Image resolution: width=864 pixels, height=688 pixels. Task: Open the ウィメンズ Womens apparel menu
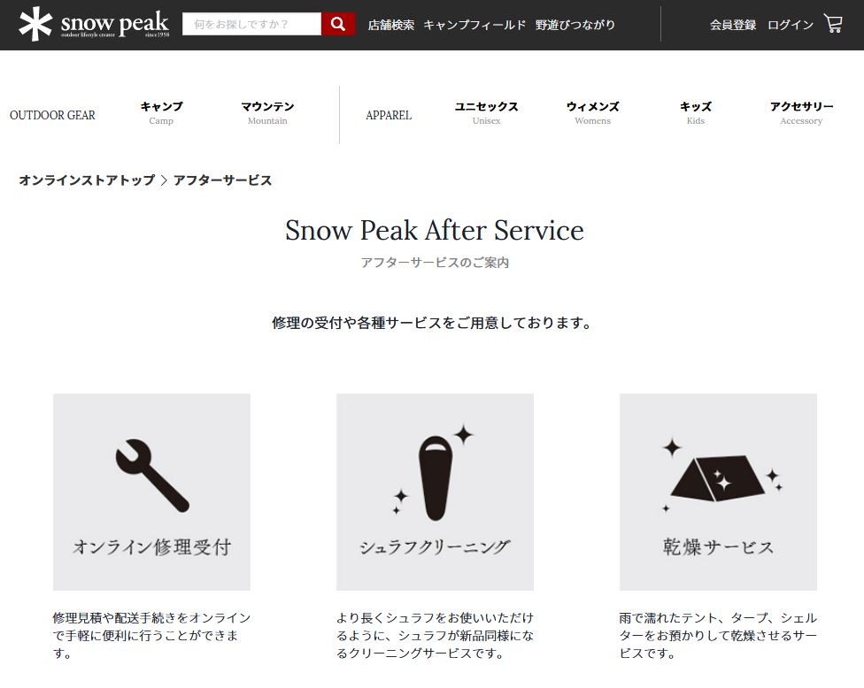593,113
